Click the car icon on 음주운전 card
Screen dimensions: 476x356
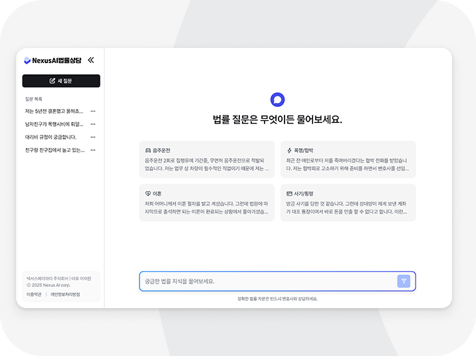point(148,150)
